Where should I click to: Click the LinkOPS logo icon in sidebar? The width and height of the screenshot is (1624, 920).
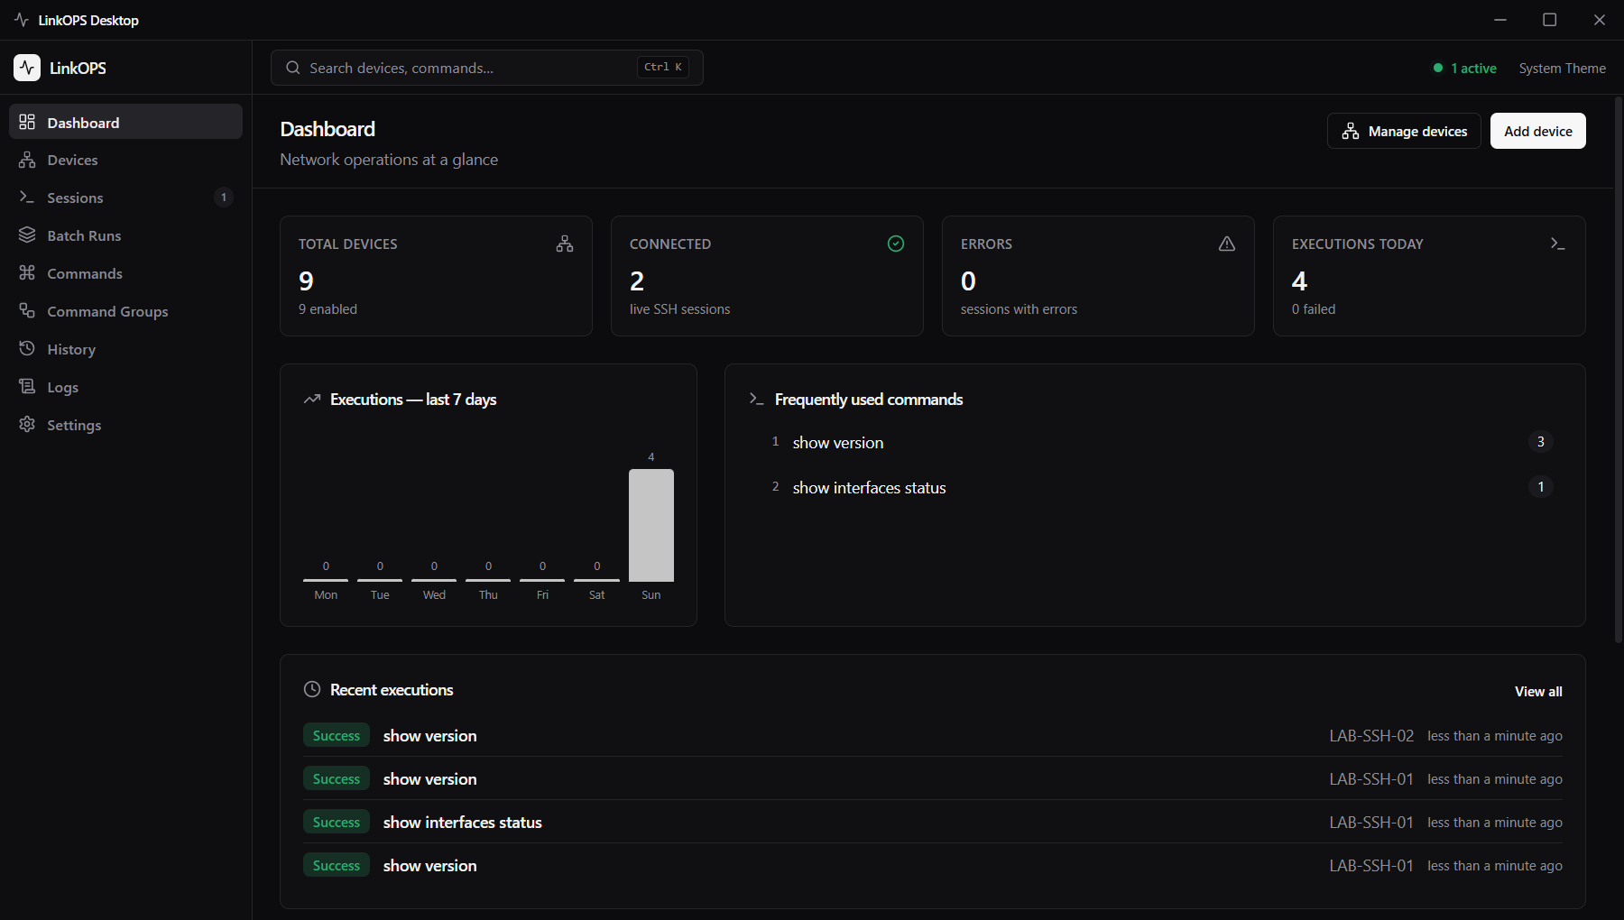tap(27, 68)
